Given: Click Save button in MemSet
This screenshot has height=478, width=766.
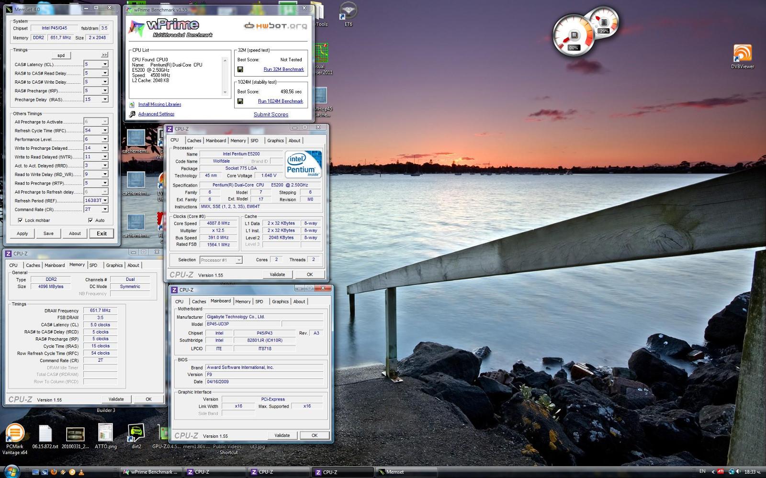Looking at the screenshot, I should 48,233.
